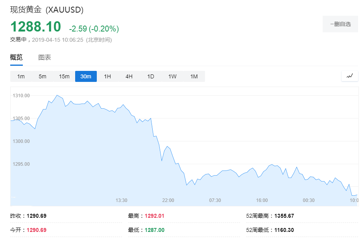362x239 pixels.
Task: Remove from watchlist via 删自选 button
Action: (x=340, y=24)
